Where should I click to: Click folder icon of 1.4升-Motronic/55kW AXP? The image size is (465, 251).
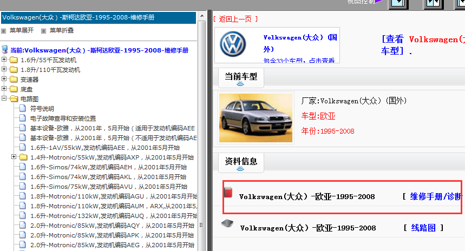23,157
